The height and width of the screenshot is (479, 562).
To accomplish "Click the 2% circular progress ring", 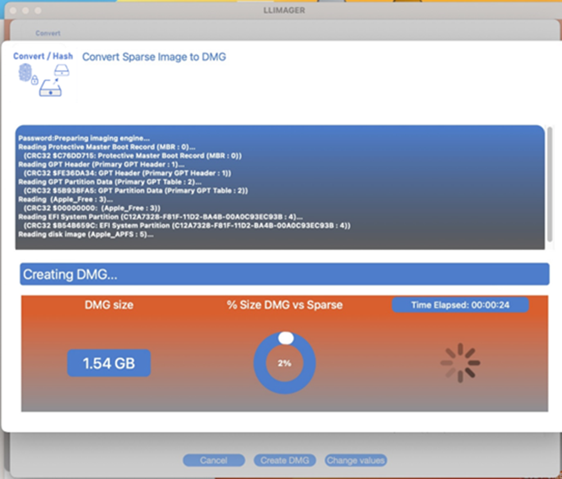I will 284,363.
